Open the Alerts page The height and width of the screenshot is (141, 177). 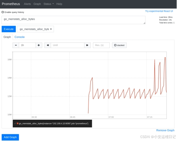tap(27, 4)
